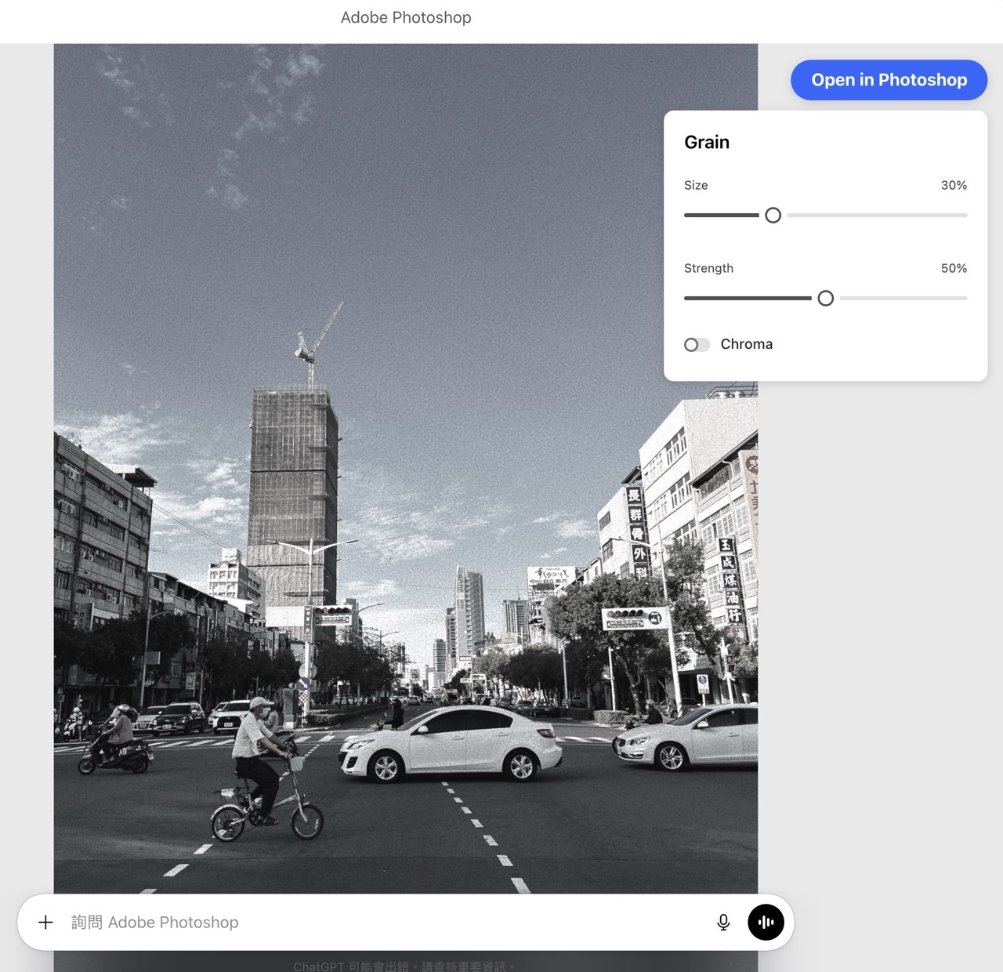The width and height of the screenshot is (1003, 972).
Task: Click the 30% Size value label
Action: (954, 185)
